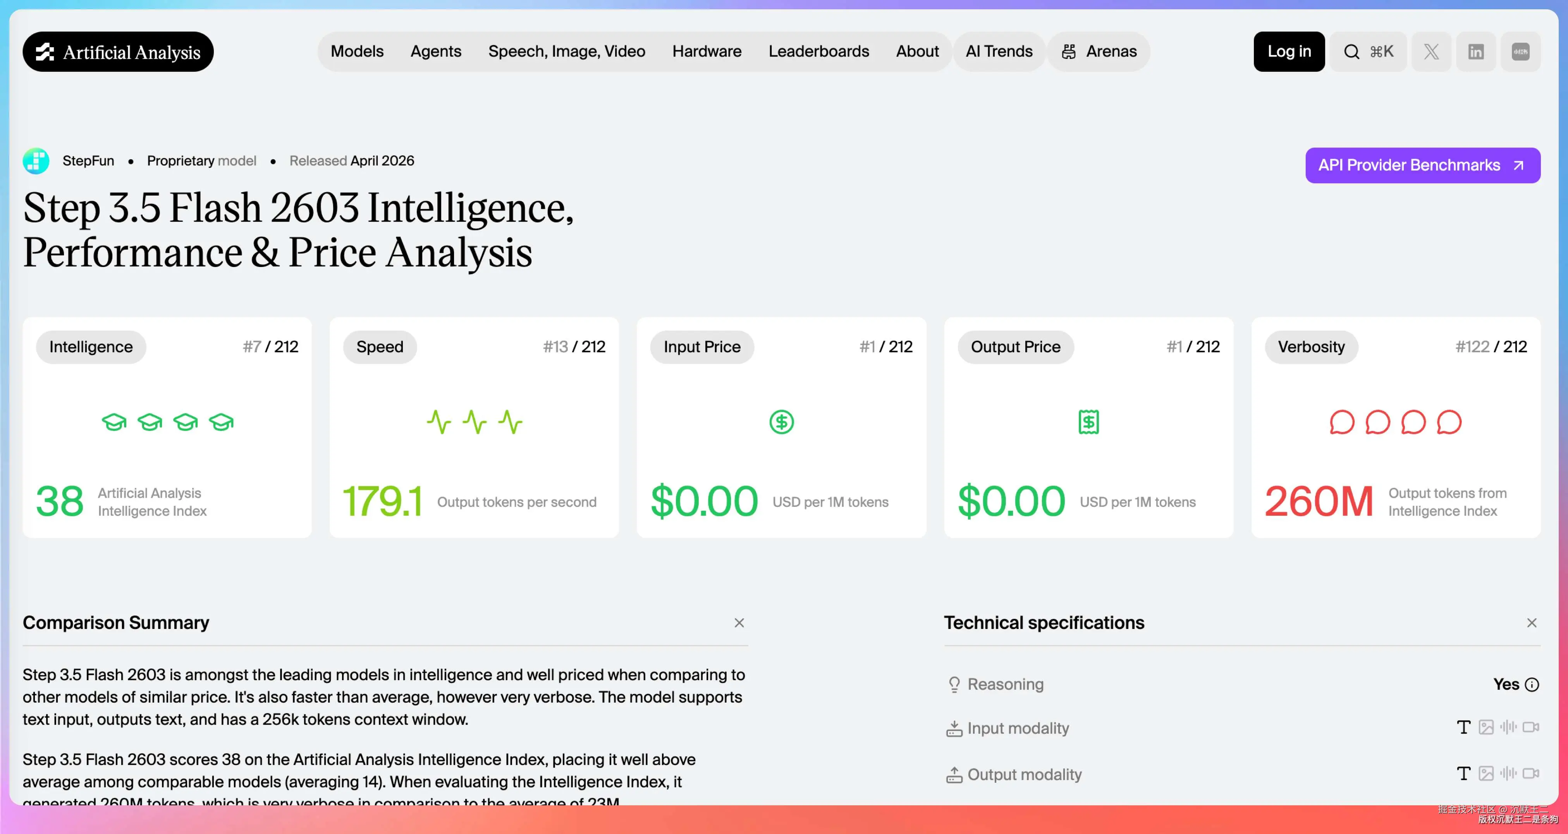
Task: Click the StepFun logo icon
Action: (x=36, y=161)
